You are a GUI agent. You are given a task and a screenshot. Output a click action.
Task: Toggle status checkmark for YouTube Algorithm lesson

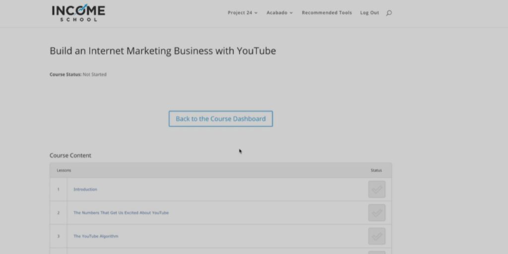[x=377, y=236]
